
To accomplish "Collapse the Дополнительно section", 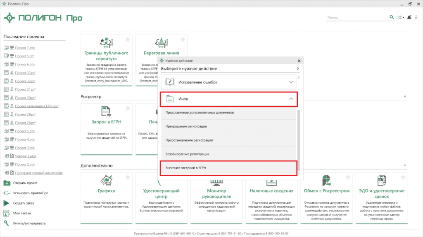I will (405, 165).
